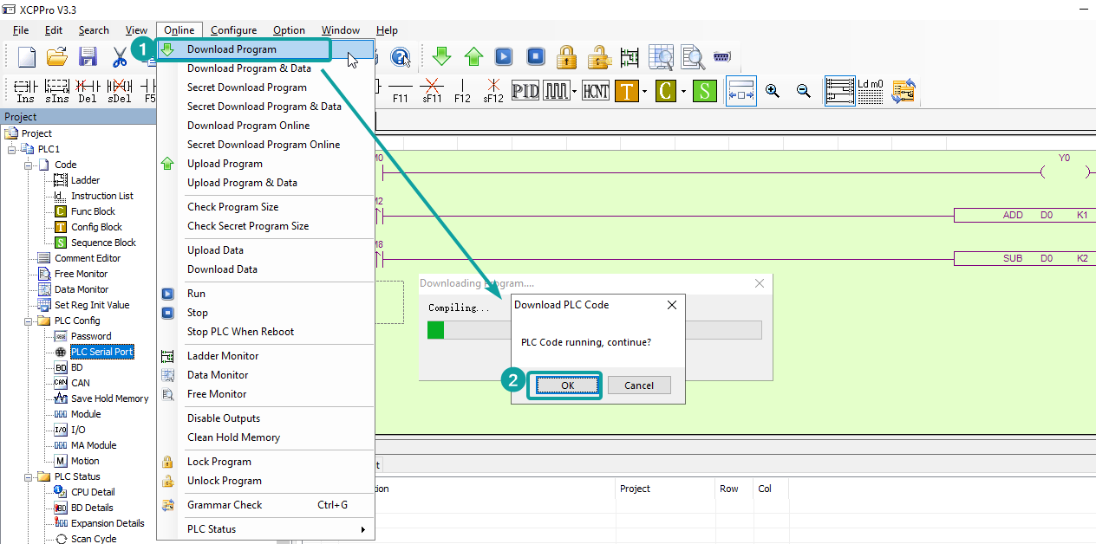Select Save Hold Memory in project tree
The height and width of the screenshot is (544, 1096).
pyautogui.click(x=109, y=398)
